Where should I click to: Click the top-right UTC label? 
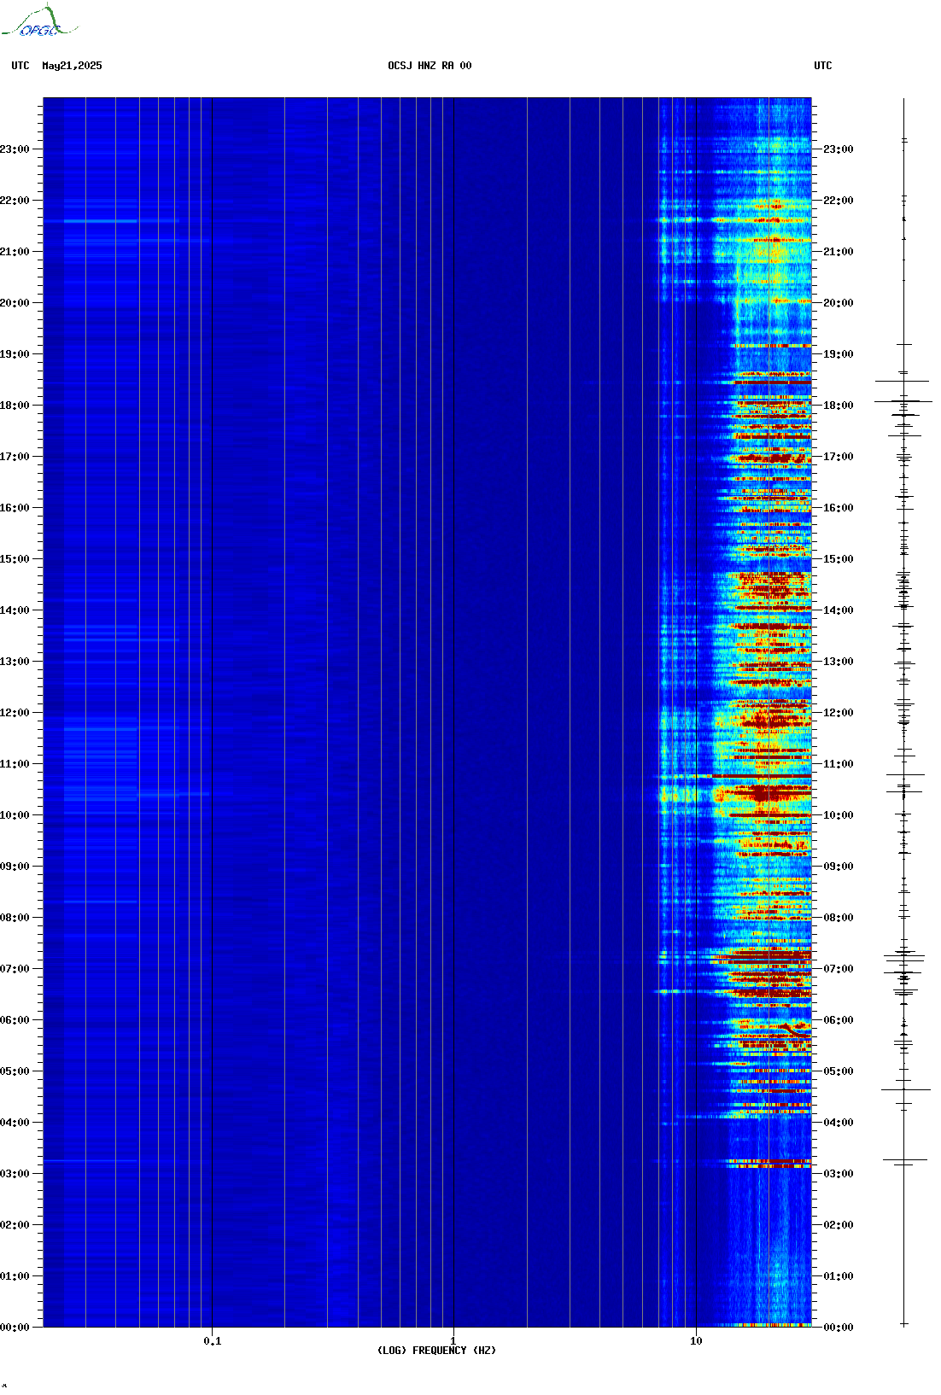pyautogui.click(x=823, y=66)
